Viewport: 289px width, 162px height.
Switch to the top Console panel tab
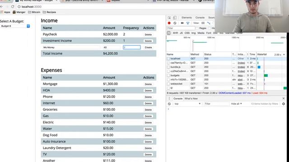tap(200, 18)
